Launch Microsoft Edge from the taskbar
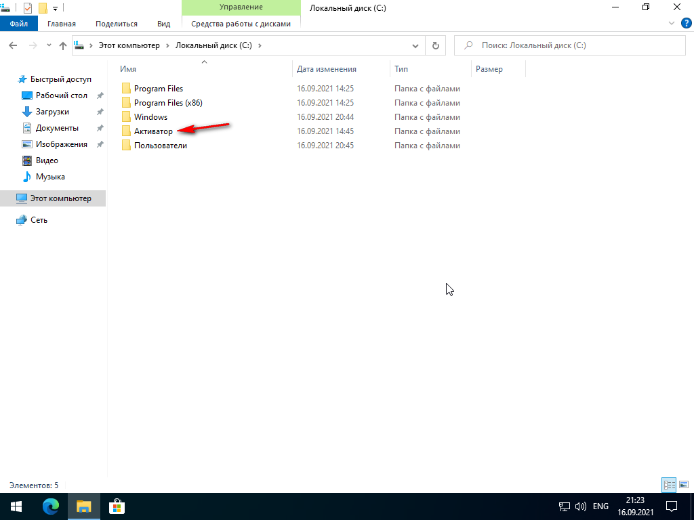 pos(50,506)
